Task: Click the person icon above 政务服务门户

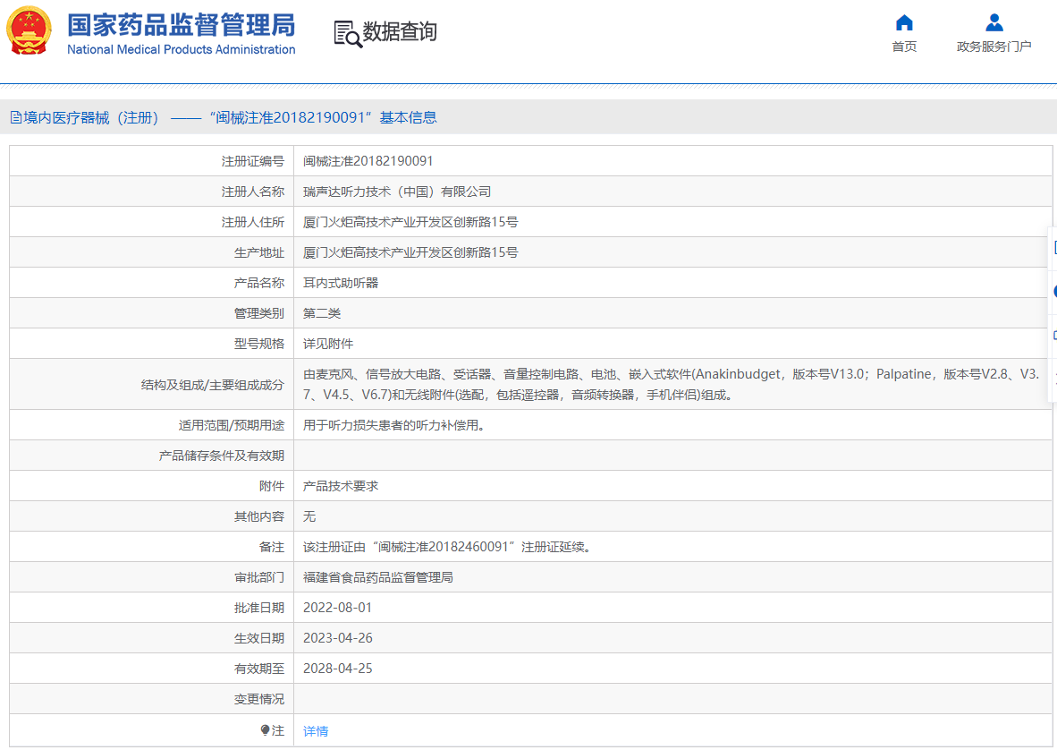Action: (994, 22)
